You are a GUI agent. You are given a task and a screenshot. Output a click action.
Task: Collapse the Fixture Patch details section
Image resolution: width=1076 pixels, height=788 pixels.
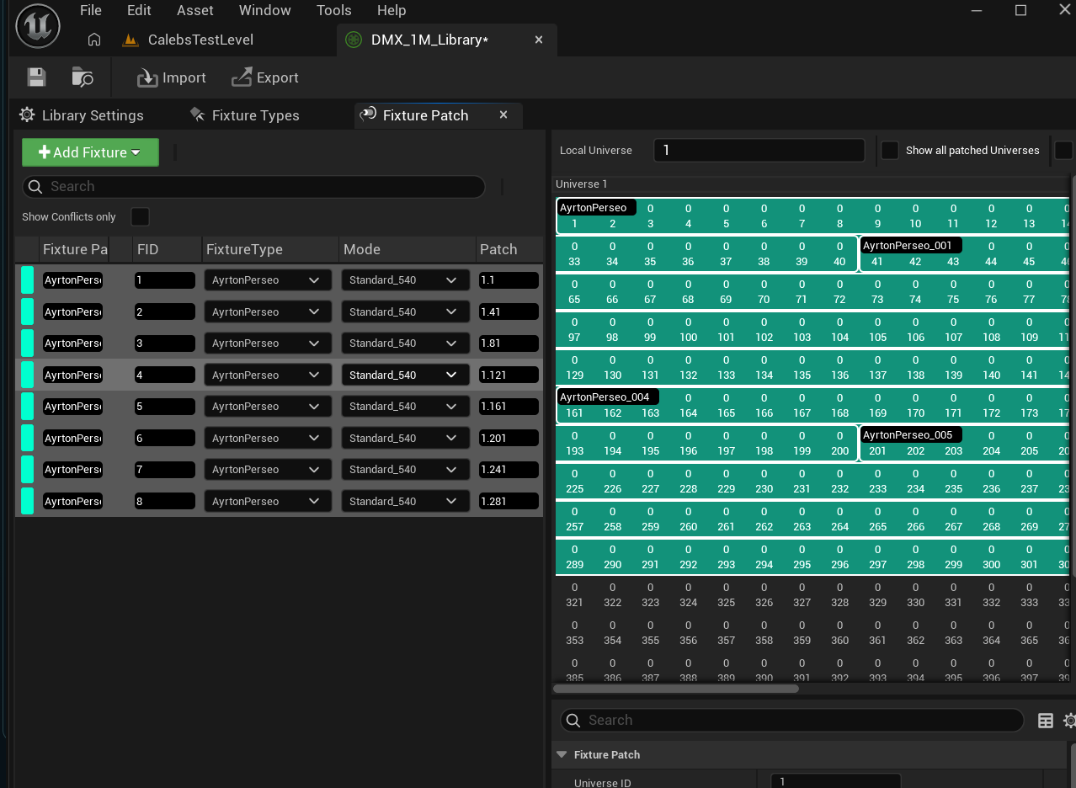(562, 754)
